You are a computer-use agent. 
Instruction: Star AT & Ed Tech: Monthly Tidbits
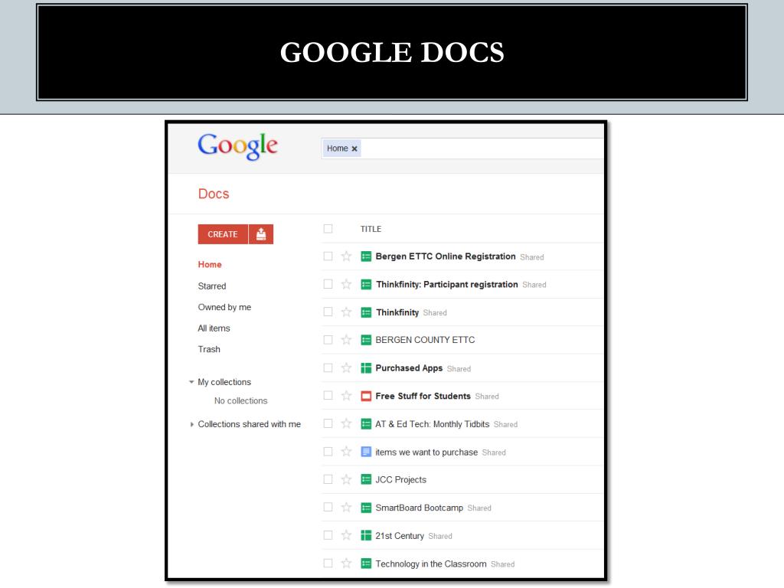coord(346,424)
